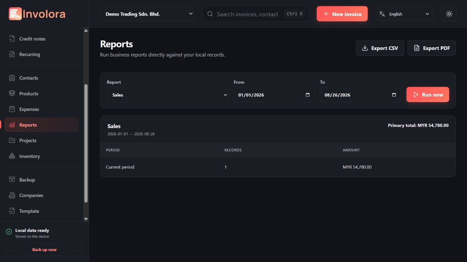Open the English language dropdown
This screenshot has height=262, width=467.
point(405,14)
